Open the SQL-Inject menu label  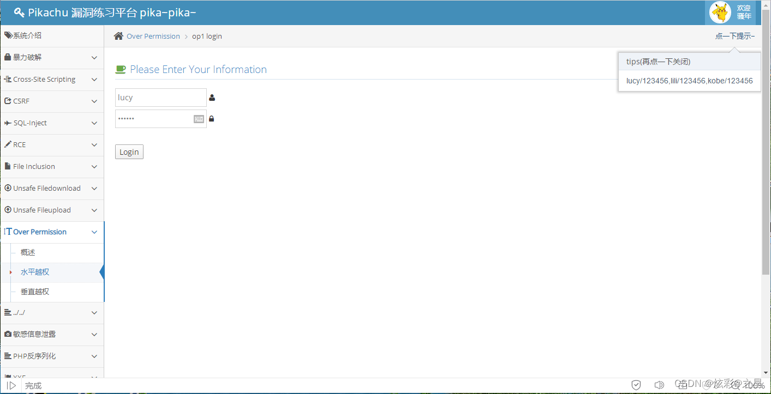[x=30, y=123]
